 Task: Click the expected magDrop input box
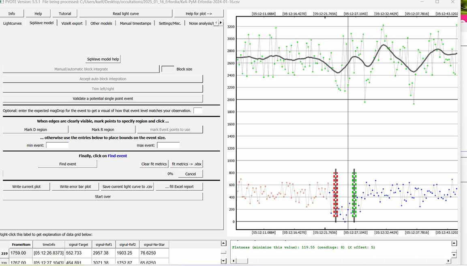coord(198,111)
